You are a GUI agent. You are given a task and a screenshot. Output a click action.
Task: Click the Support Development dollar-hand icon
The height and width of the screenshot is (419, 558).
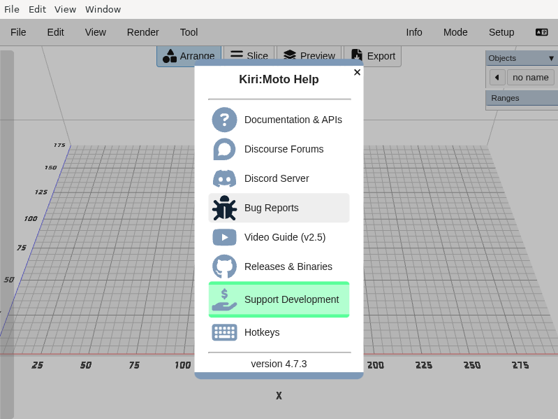(x=224, y=299)
